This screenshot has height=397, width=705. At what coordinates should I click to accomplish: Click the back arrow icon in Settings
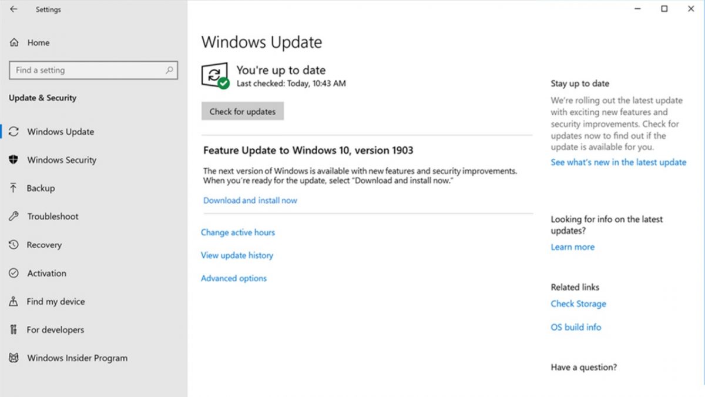pyautogui.click(x=14, y=9)
